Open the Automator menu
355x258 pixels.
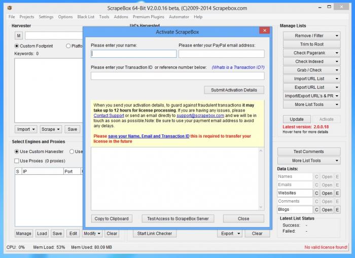pyautogui.click(x=179, y=17)
